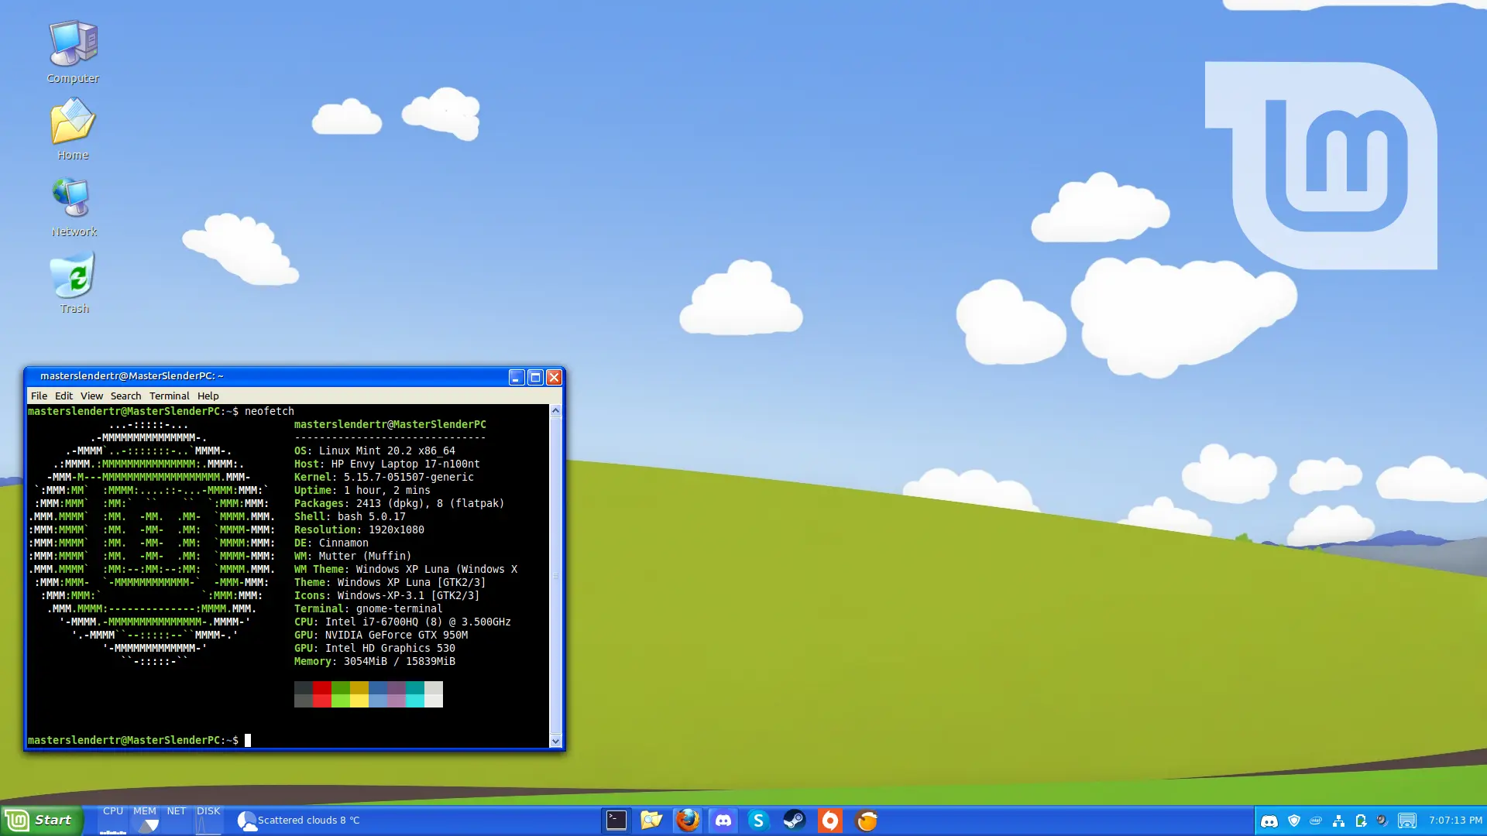Click the battery power tray icon

[1361, 821]
